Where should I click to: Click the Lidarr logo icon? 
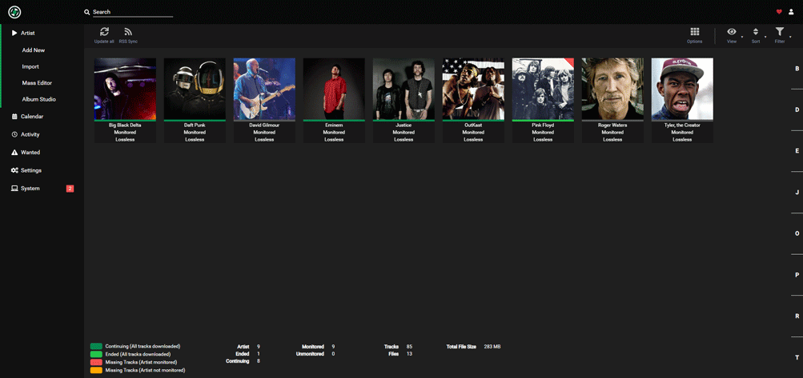pos(14,12)
